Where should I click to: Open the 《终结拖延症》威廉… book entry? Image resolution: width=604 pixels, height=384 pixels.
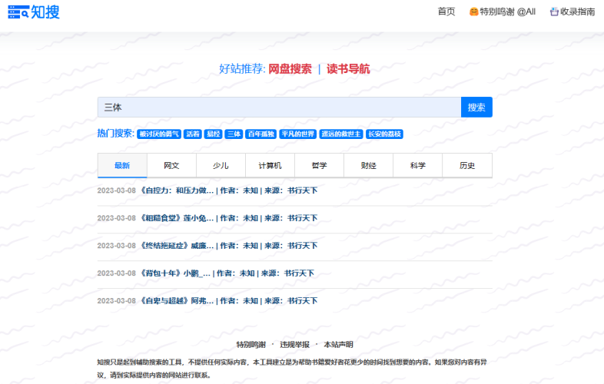pos(228,246)
